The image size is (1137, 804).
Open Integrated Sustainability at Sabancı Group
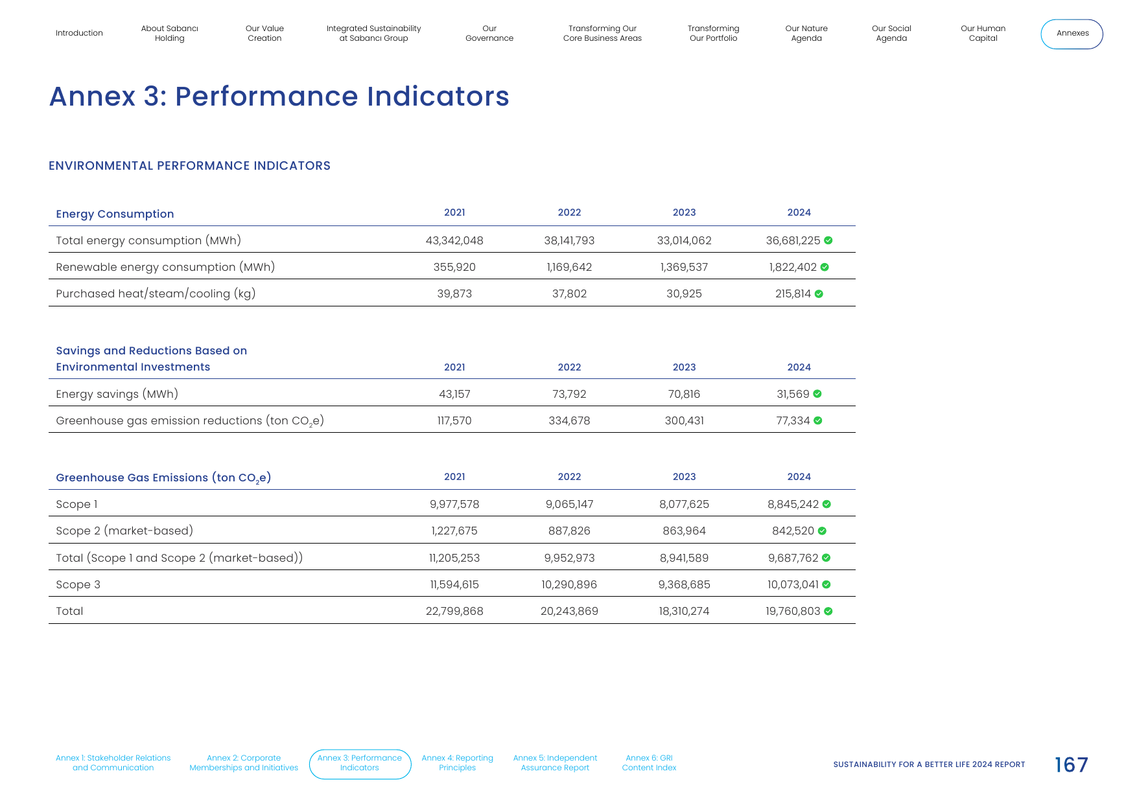pyautogui.click(x=373, y=33)
